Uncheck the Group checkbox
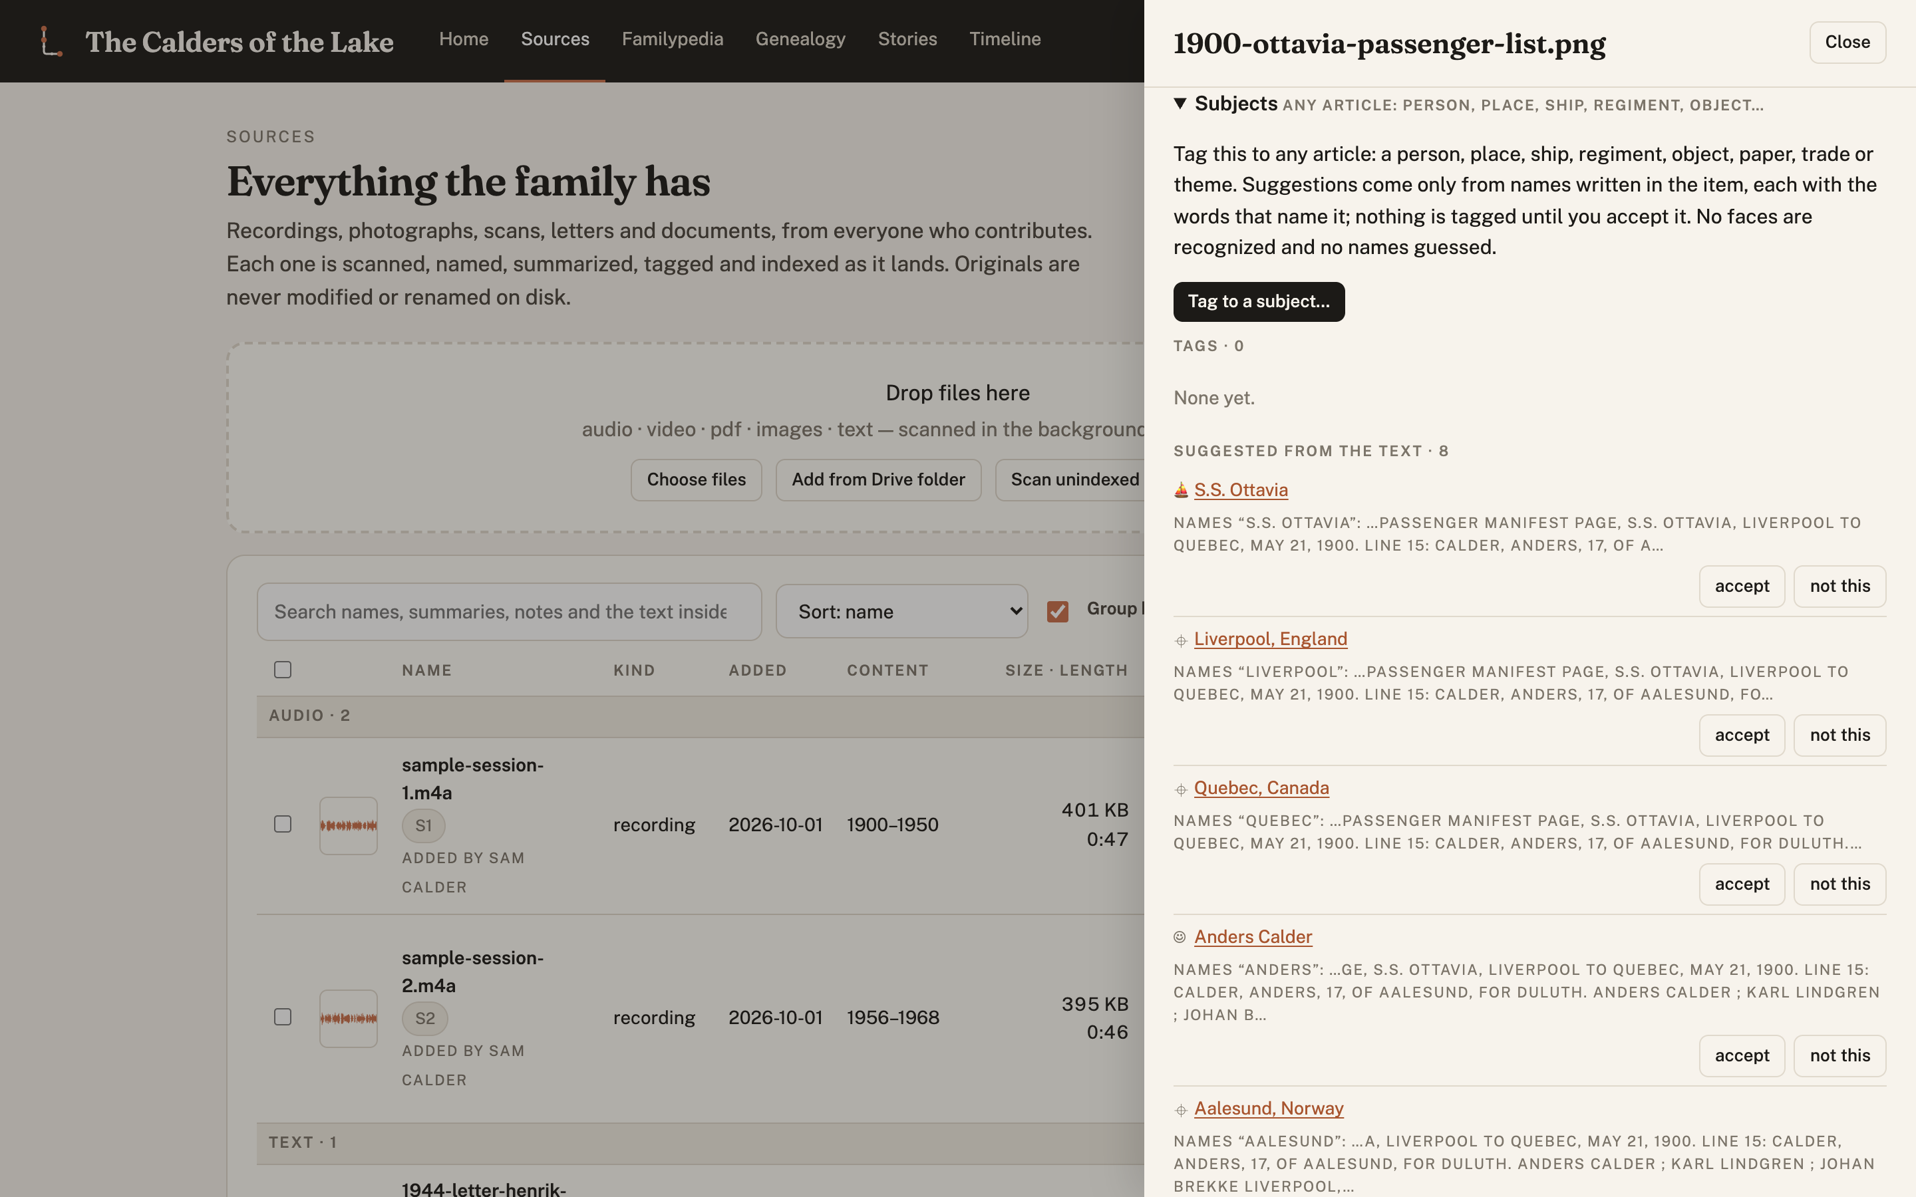 coord(1058,611)
